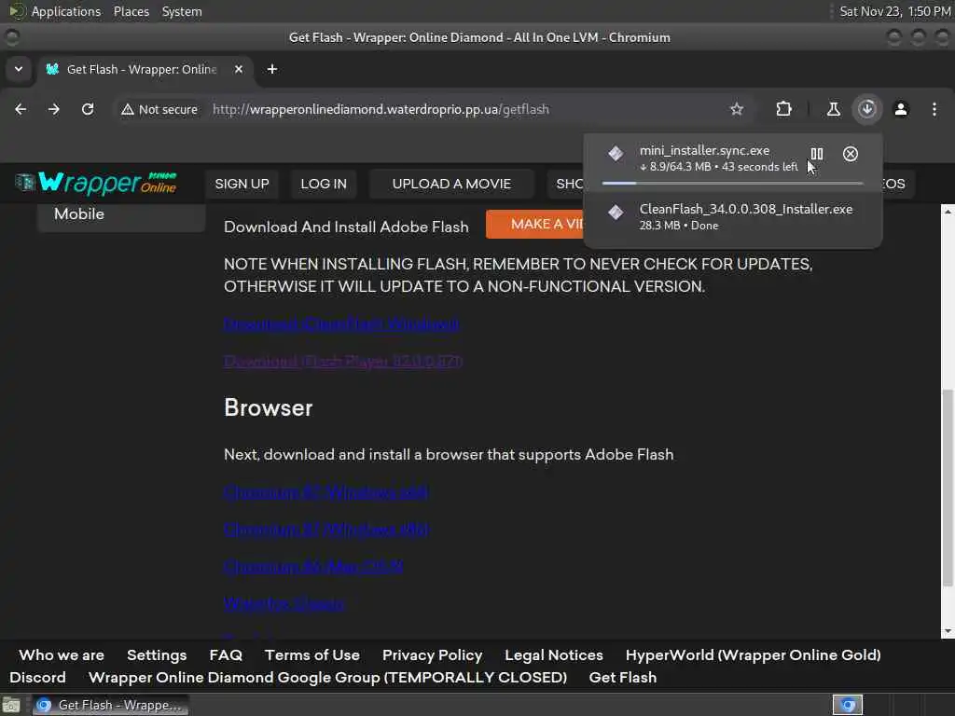This screenshot has height=716, width=955.
Task: Click the page scrollbar down arrow
Action: pos(948,632)
